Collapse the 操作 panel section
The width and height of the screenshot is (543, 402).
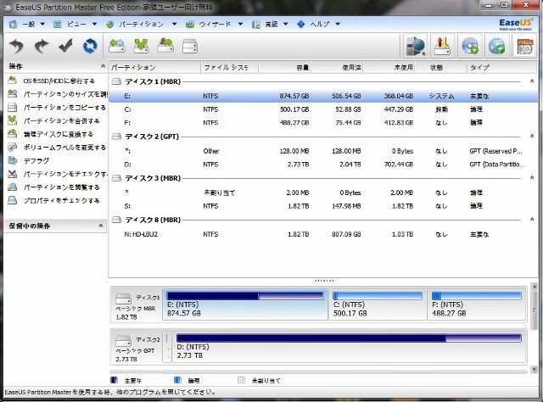(103, 66)
